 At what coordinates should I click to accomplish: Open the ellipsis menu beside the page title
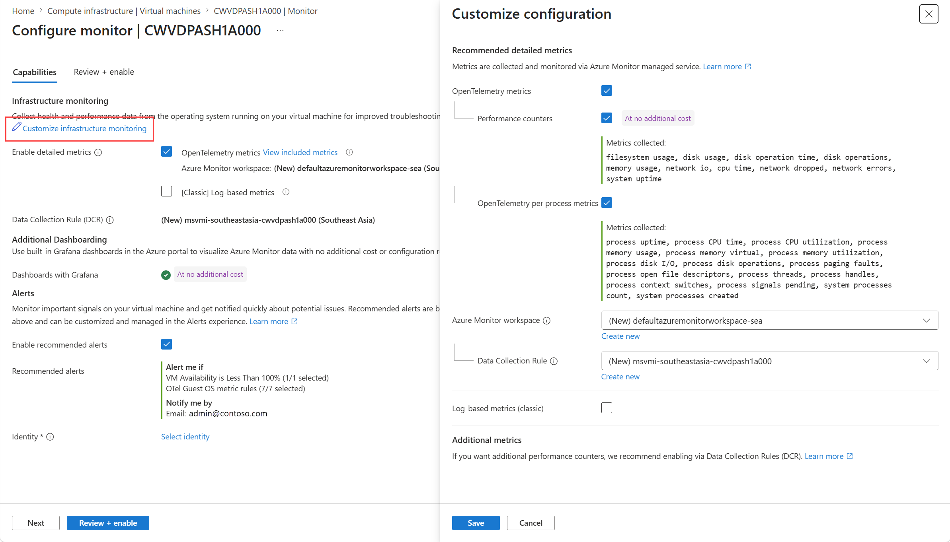(280, 31)
